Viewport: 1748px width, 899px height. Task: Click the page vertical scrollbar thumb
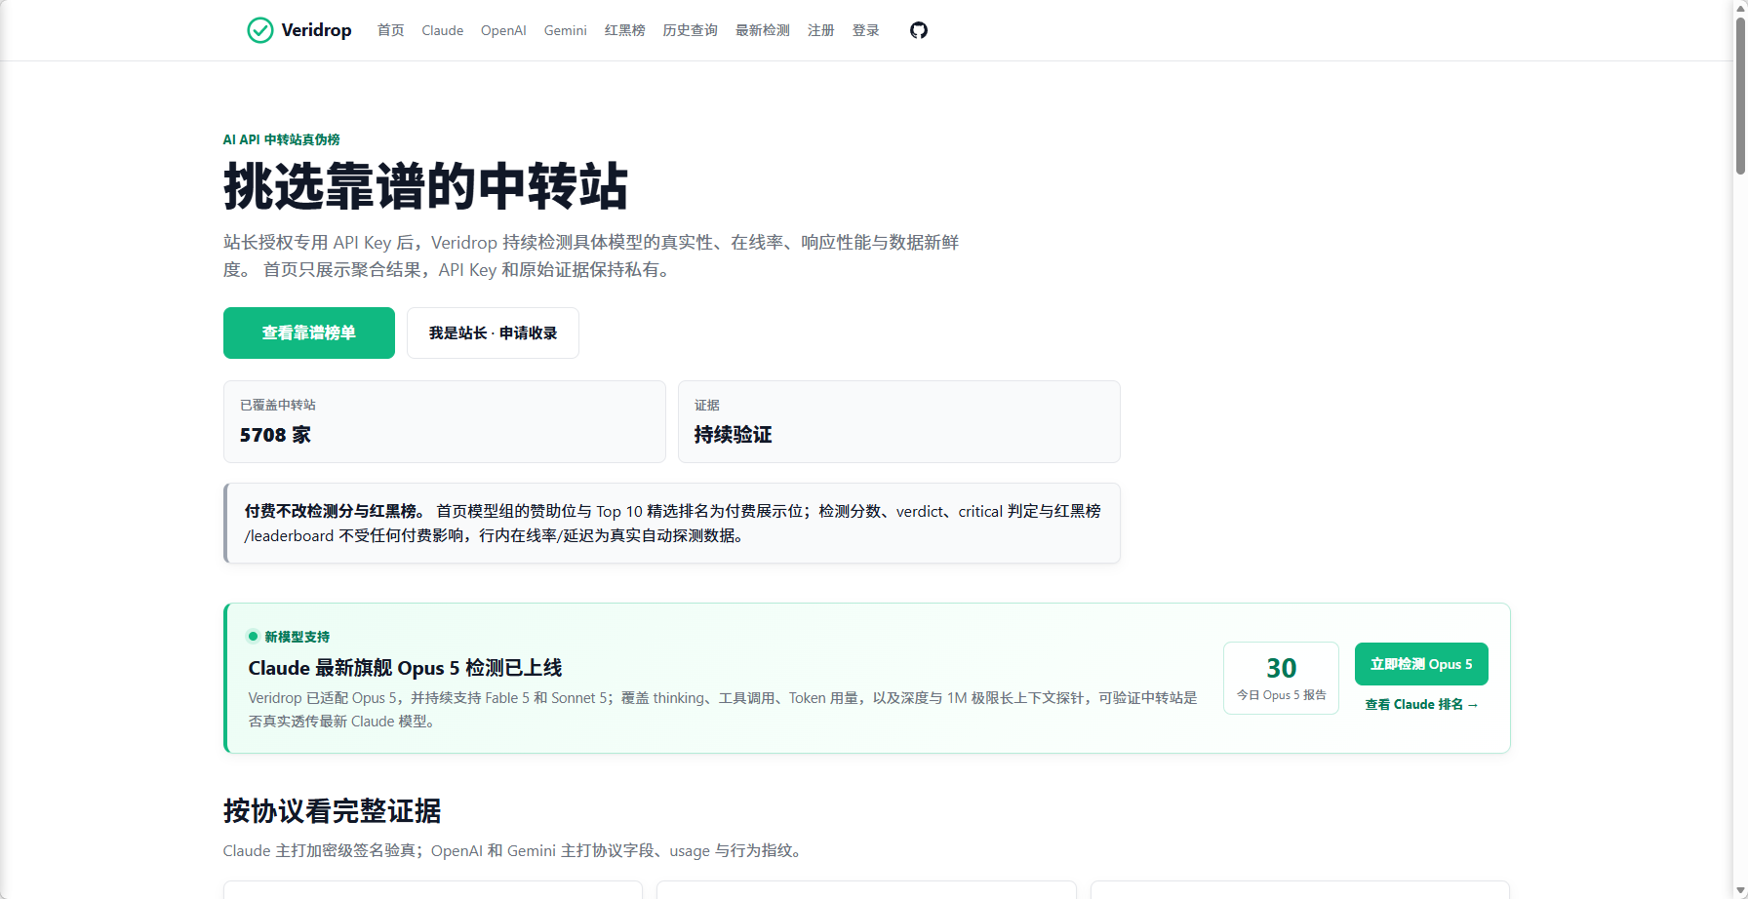point(1740,96)
